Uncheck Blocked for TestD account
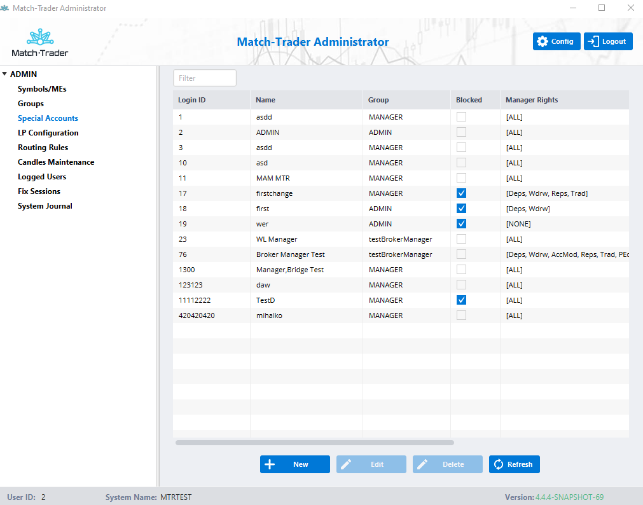 (x=461, y=300)
